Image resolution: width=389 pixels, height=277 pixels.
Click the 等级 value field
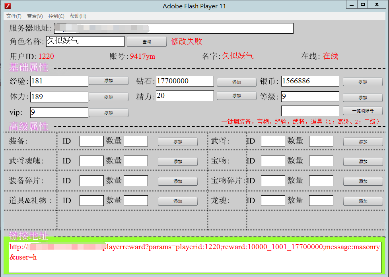tap(310, 97)
